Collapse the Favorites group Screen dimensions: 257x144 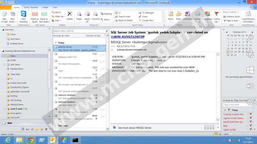pyautogui.click(x=3, y=30)
